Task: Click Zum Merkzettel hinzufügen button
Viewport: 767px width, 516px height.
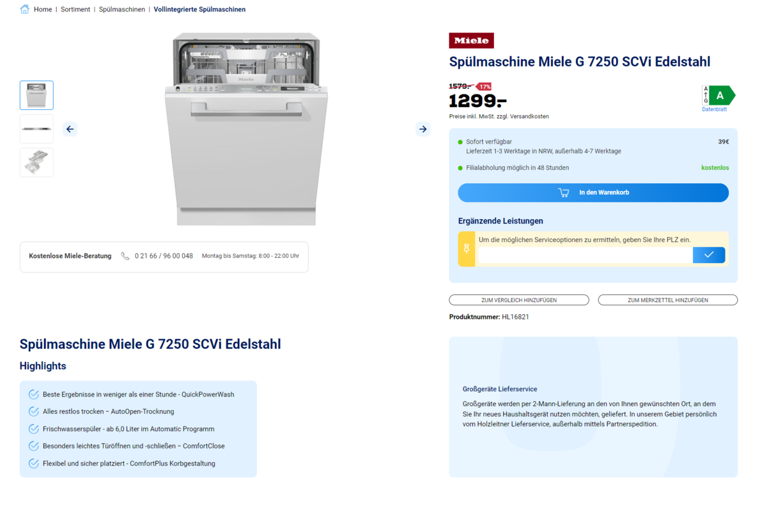Action: pos(667,300)
